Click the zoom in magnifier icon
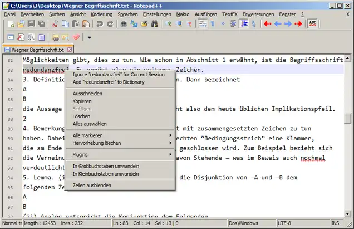This screenshot has width=354, height=229. tap(168, 24)
